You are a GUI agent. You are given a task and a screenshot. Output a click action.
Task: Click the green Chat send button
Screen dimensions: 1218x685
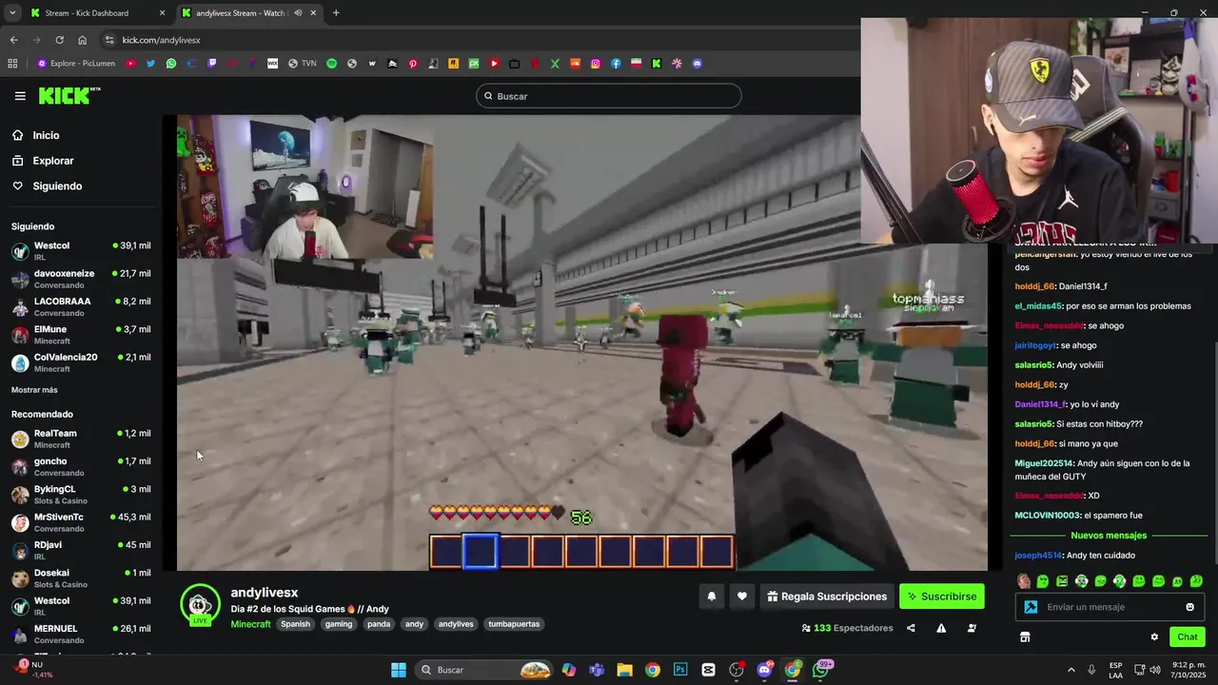(x=1188, y=637)
